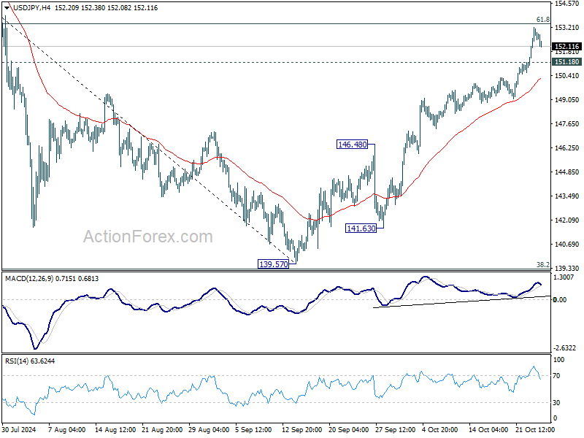Click the 21 Oct 12:00 time label
Image resolution: width=584 pixels, height=438 pixels.
[535, 429]
